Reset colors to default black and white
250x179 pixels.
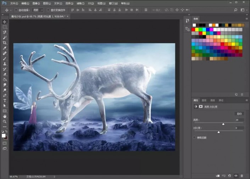click(2, 132)
